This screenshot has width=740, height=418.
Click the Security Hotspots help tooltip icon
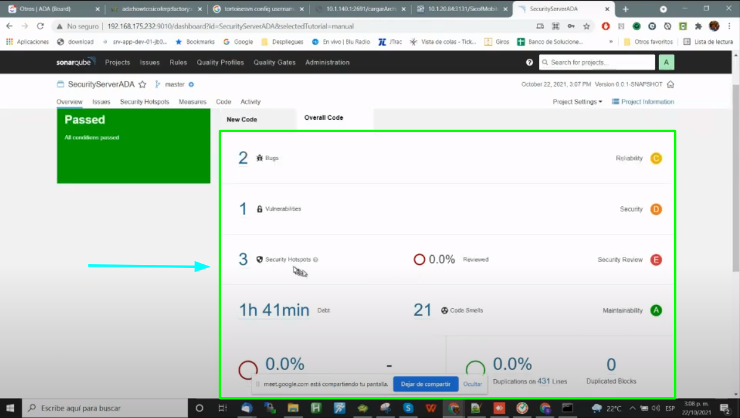tap(316, 260)
